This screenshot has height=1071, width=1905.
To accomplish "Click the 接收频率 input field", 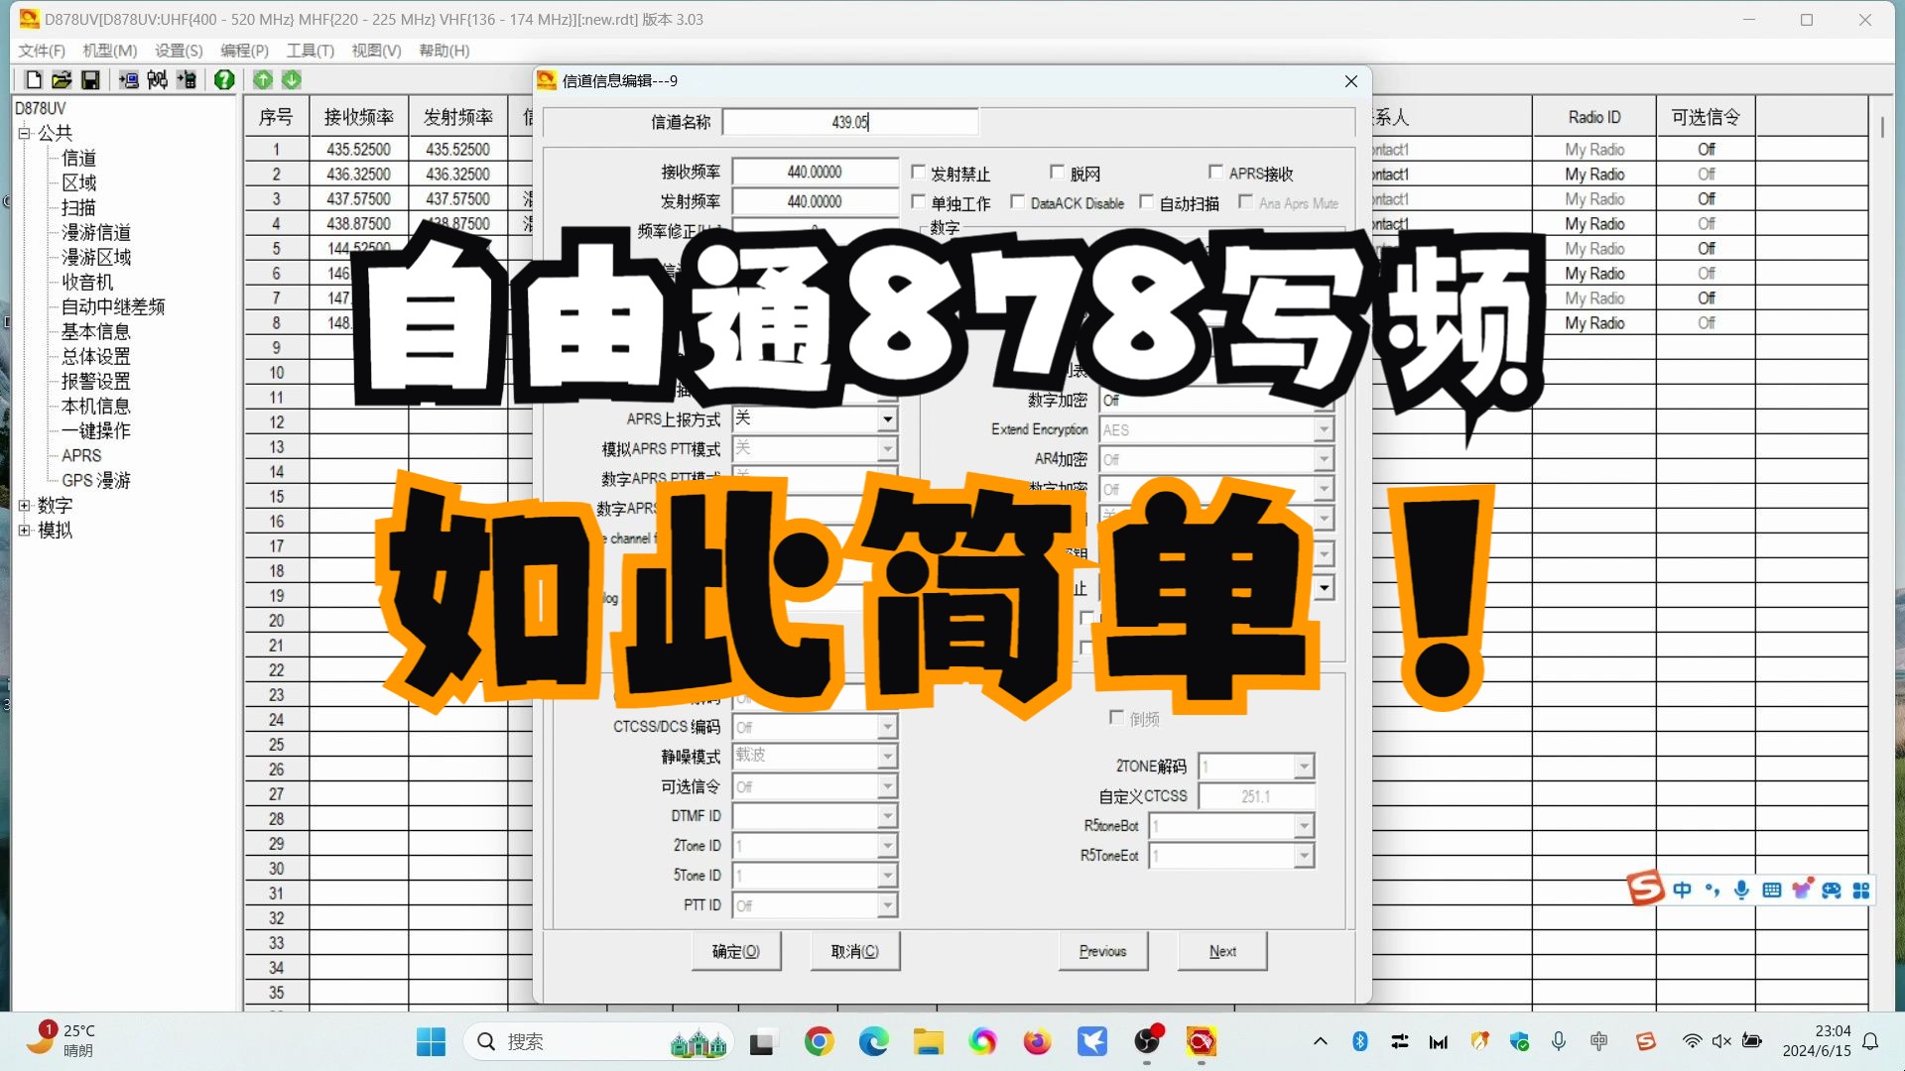I will [815, 172].
